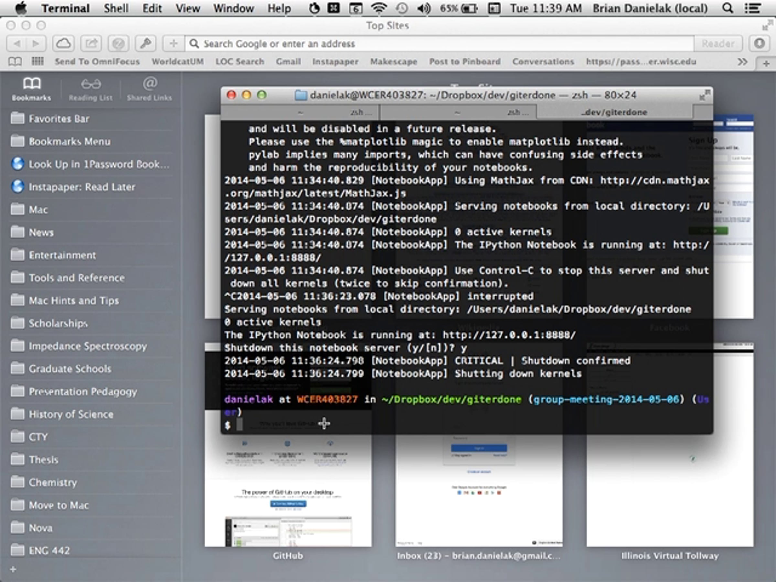Click the battery status indicator
This screenshot has width=776, height=582.
[458, 8]
